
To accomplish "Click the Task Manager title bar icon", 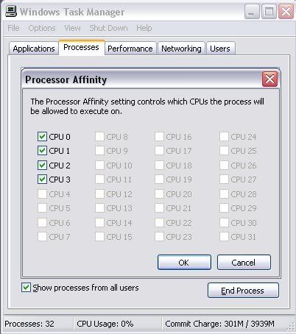I will 11,11.
